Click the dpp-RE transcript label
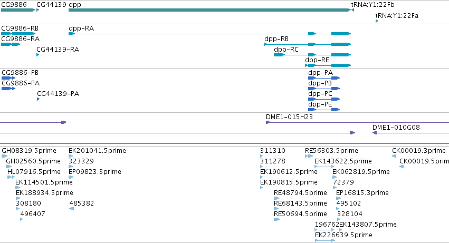 tap(317, 60)
